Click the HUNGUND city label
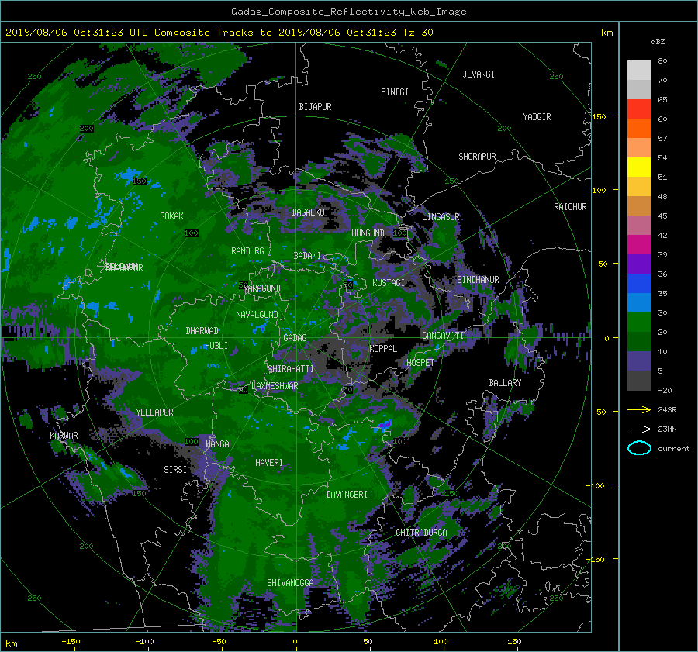This screenshot has width=698, height=652. [368, 233]
